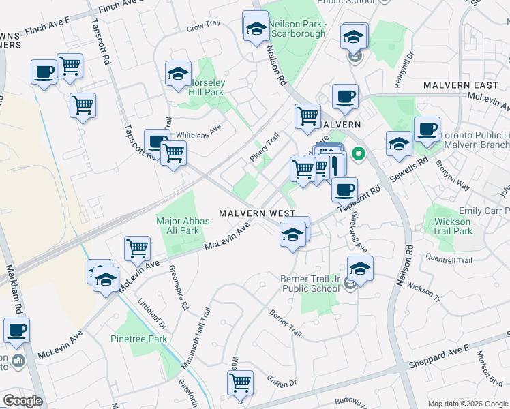Select the shopping cart marker left of MALVERN label
The width and height of the screenshot is (510, 409).
[307, 119]
